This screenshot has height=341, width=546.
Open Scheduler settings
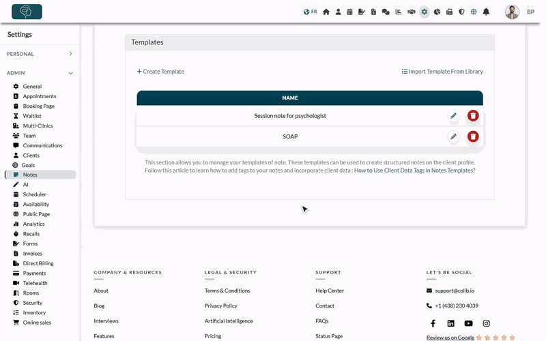tap(35, 194)
